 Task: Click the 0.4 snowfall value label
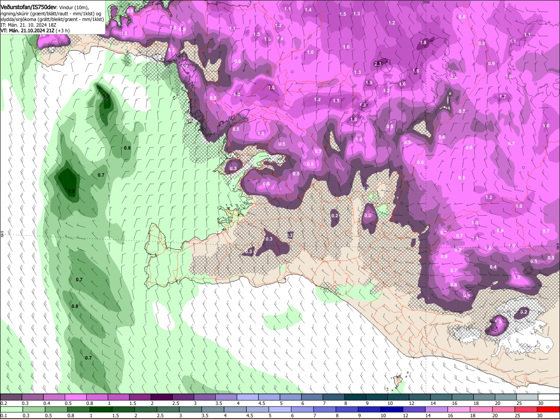(x=493, y=267)
